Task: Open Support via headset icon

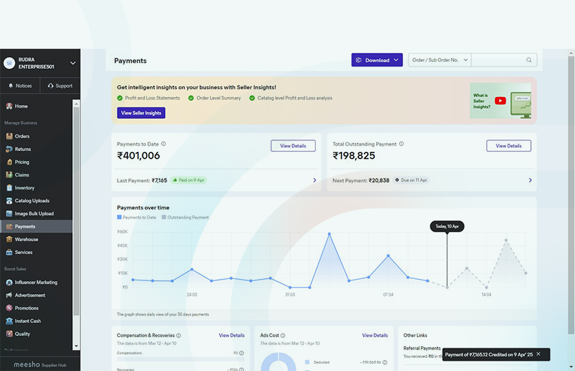Action: (51, 86)
